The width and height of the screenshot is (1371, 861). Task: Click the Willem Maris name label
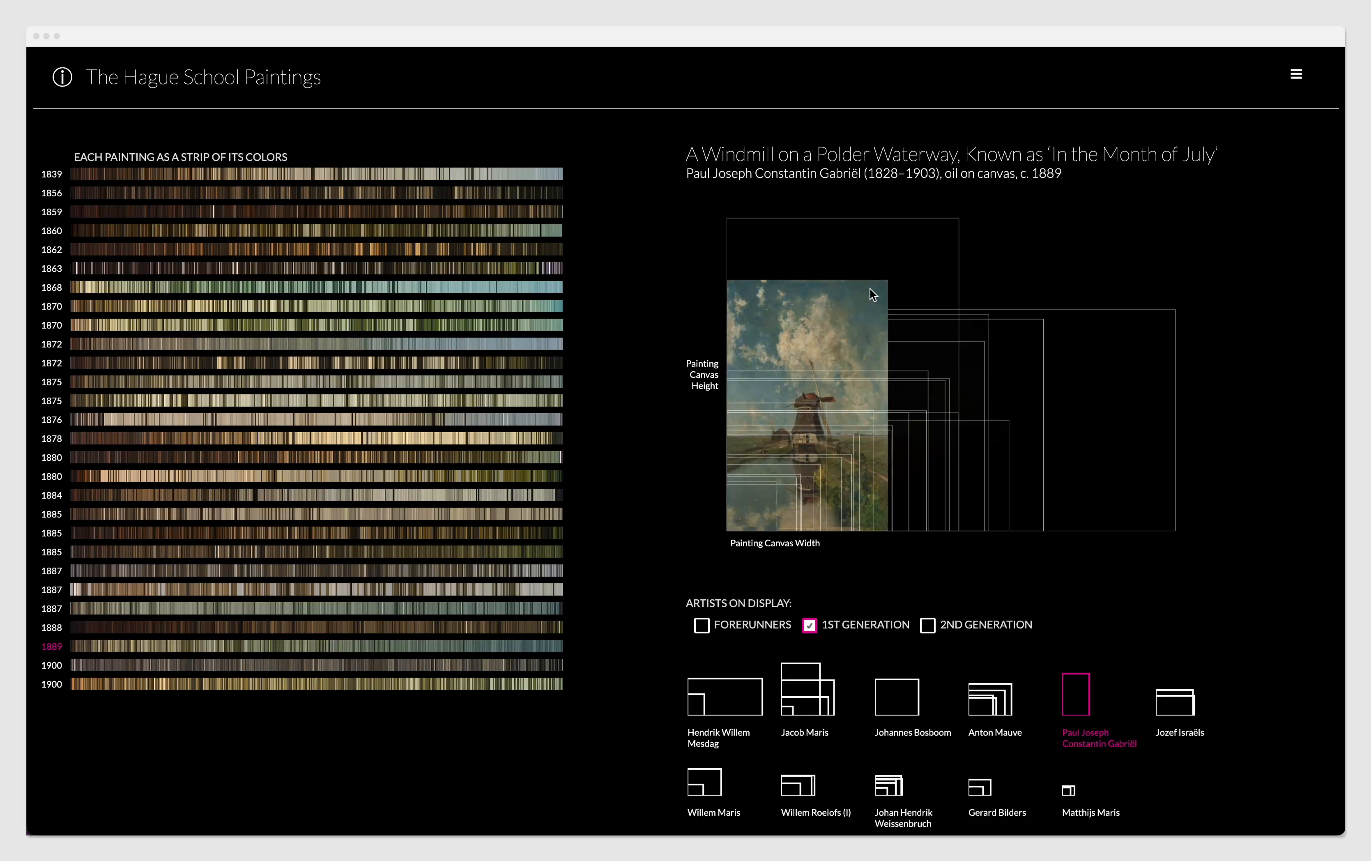click(713, 813)
